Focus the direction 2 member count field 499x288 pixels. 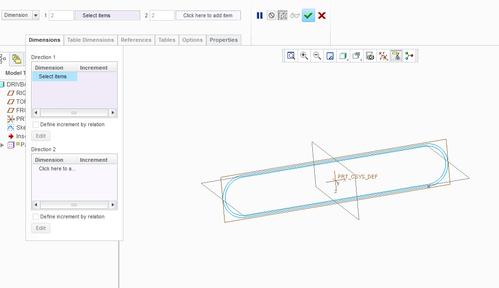point(162,15)
